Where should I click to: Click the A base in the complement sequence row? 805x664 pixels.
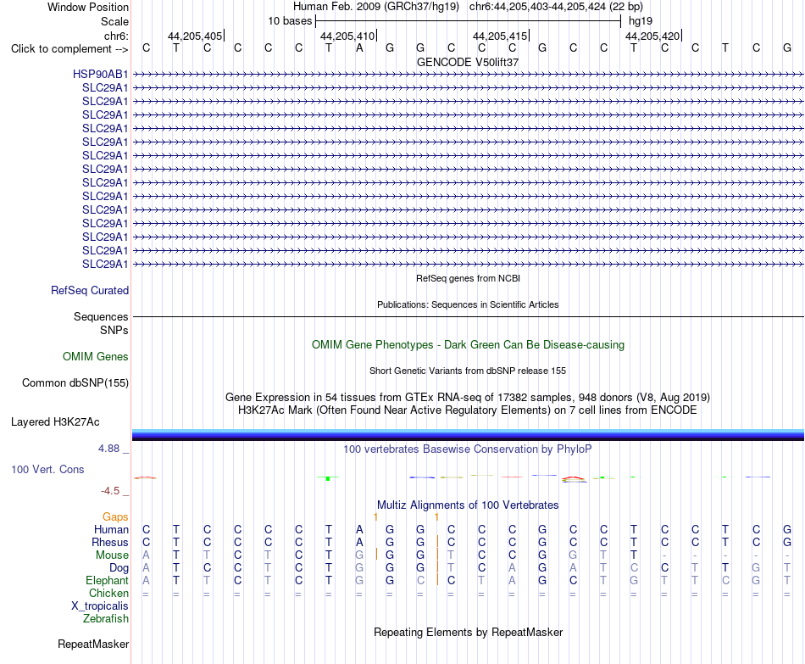(359, 48)
